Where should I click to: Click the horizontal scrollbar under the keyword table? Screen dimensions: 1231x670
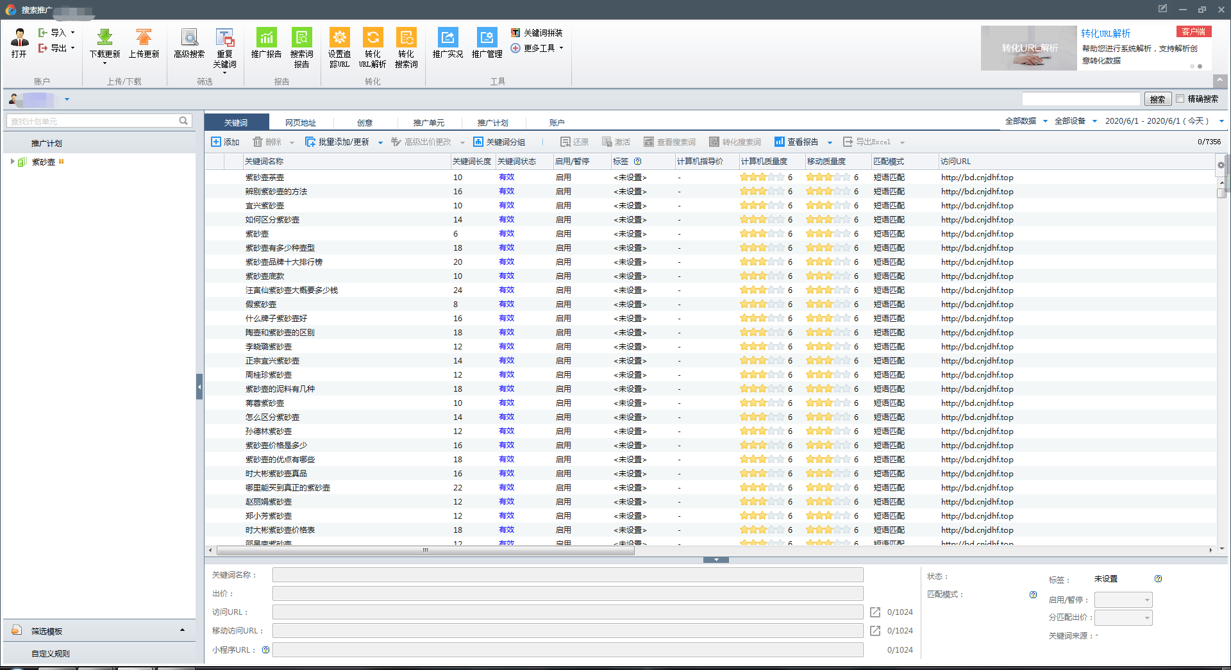coord(425,550)
